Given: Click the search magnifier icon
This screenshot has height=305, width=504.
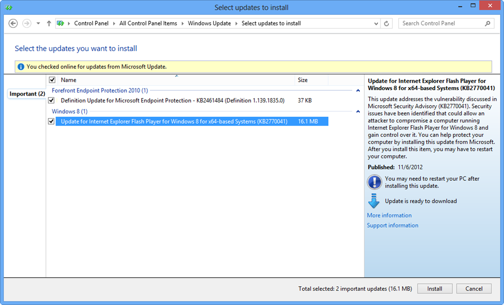Looking at the screenshot, I should (486, 23).
